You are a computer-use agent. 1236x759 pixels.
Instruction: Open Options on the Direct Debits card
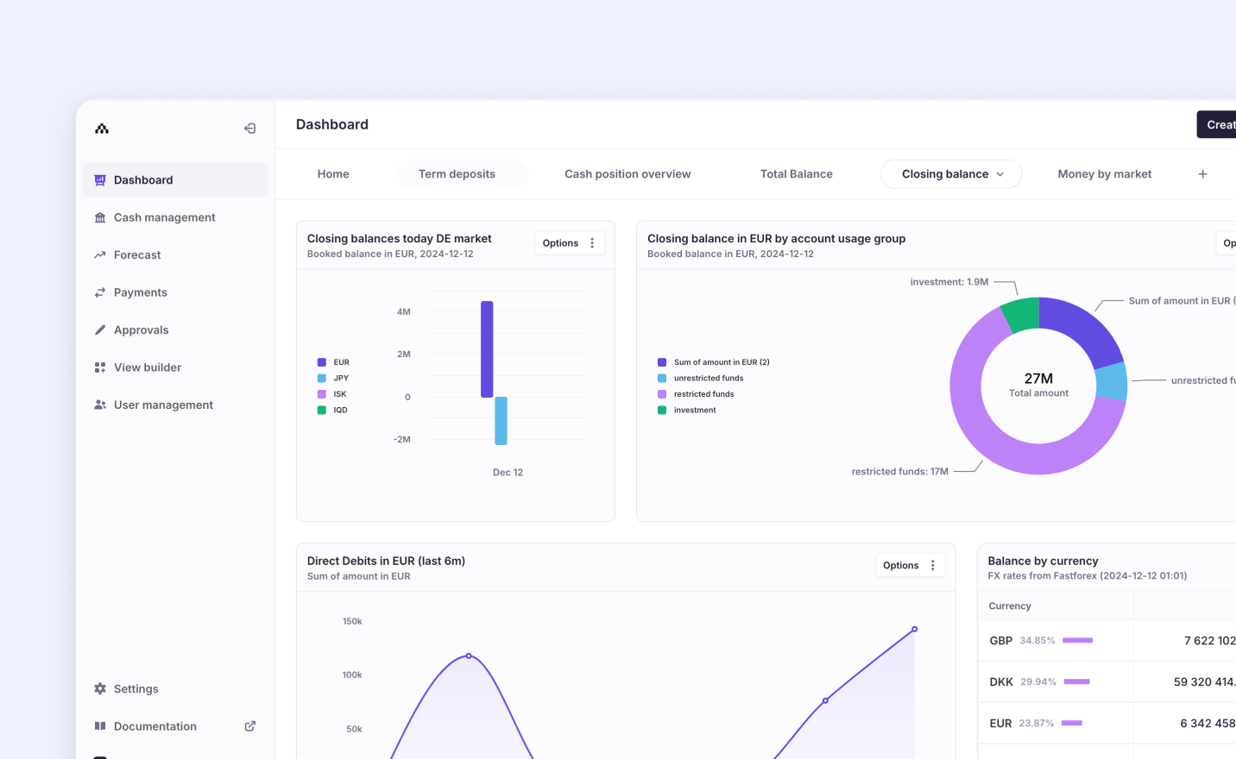pos(911,566)
